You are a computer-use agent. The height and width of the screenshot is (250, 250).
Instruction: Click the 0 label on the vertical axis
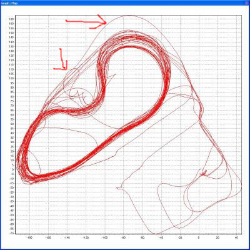coord(12,169)
